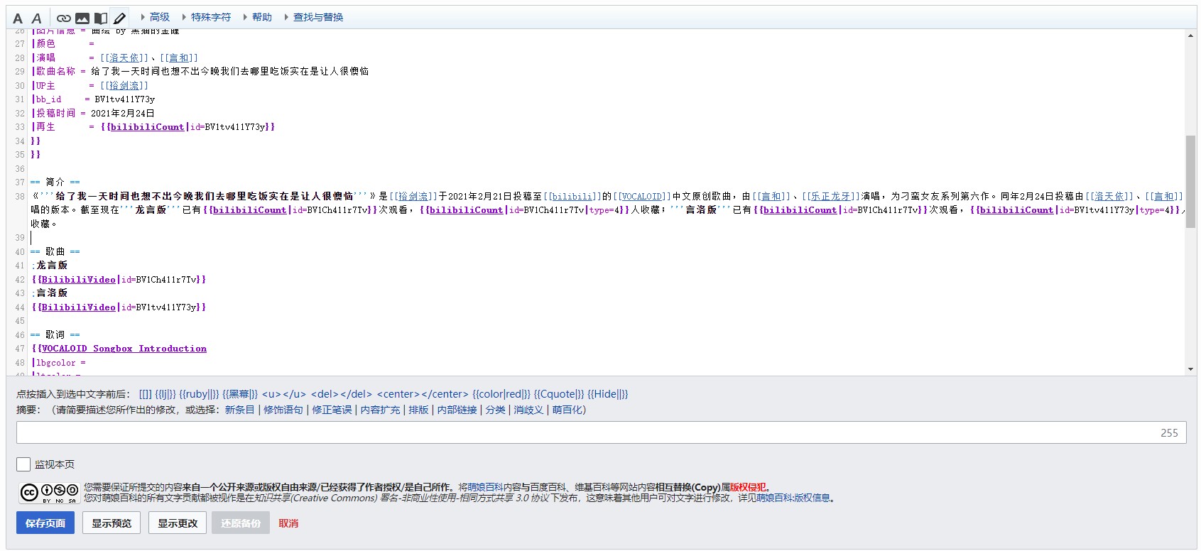
Task: Insert the [[]] wikilink markup
Action: coord(146,394)
